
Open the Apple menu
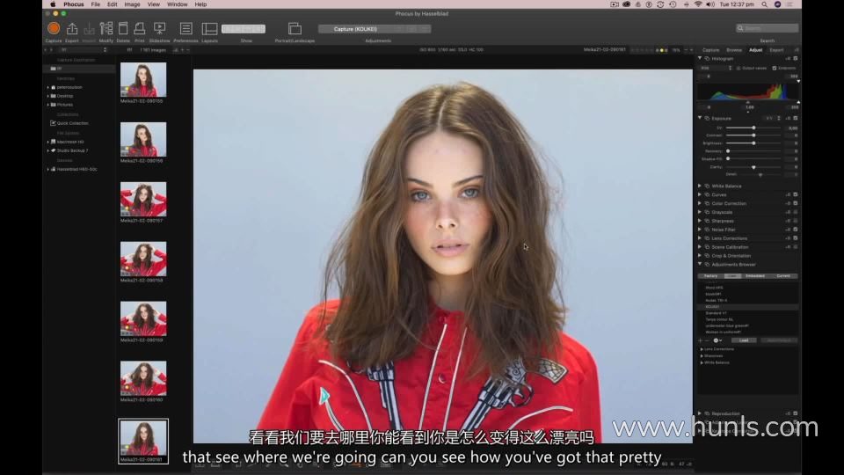53,4
